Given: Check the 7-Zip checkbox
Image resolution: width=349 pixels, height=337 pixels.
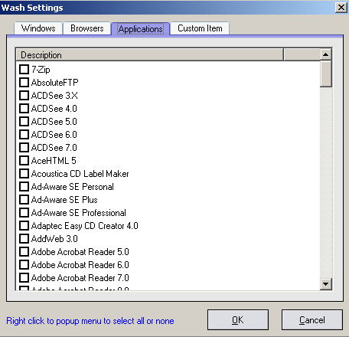Looking at the screenshot, I should coord(24,69).
